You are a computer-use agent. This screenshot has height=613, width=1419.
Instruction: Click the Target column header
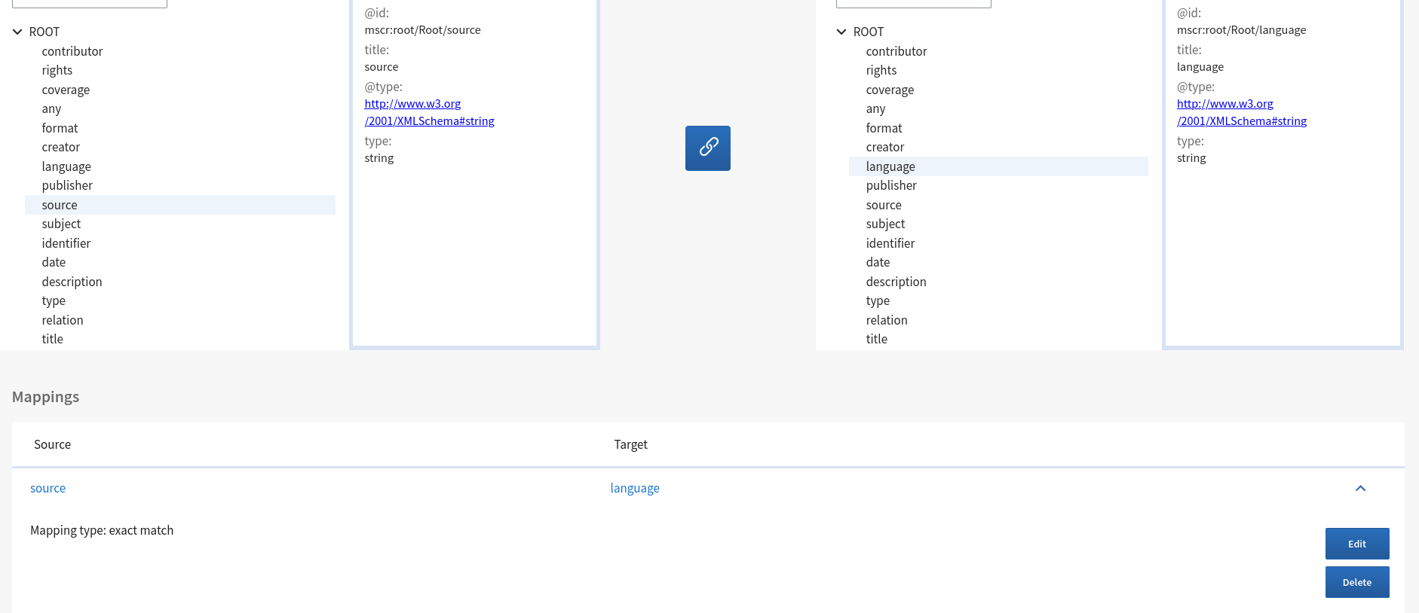point(630,444)
